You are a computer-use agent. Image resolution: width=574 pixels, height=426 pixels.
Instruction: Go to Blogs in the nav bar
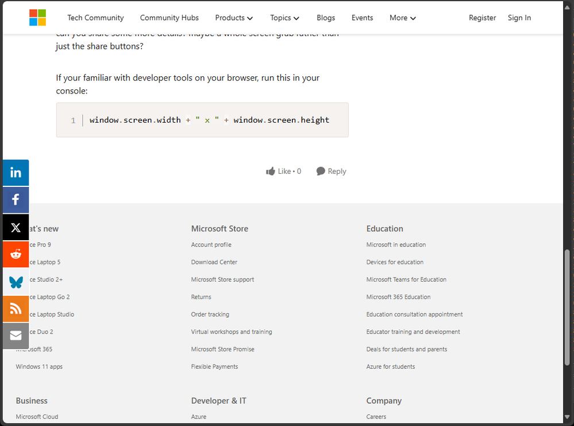click(326, 18)
